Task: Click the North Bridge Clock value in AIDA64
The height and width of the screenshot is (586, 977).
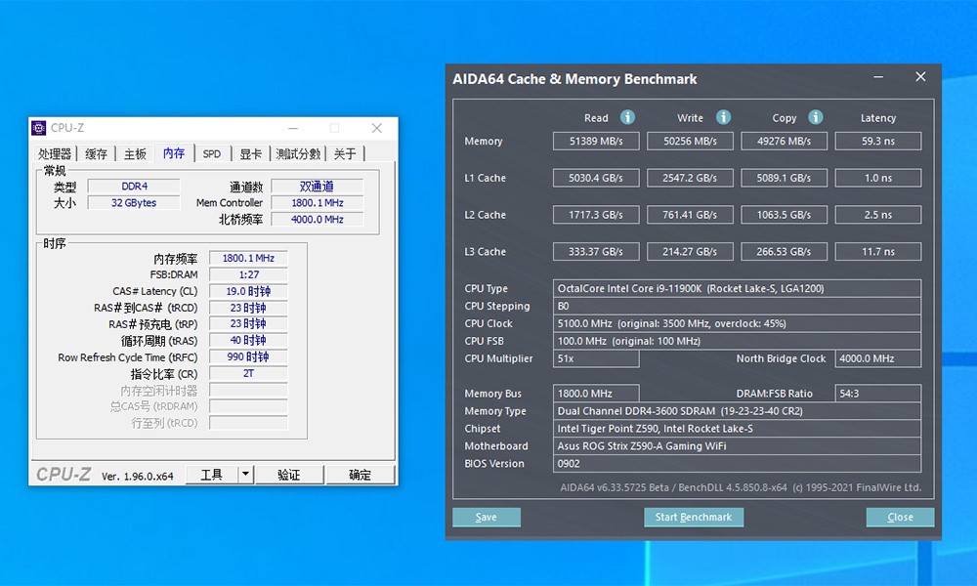Action: point(878,358)
